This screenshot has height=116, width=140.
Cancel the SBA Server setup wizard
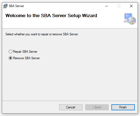coord(71,107)
